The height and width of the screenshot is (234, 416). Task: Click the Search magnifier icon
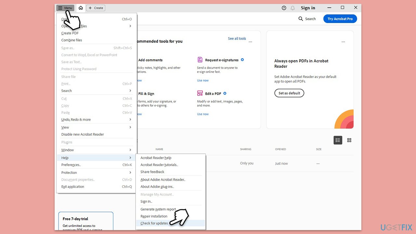tap(301, 19)
